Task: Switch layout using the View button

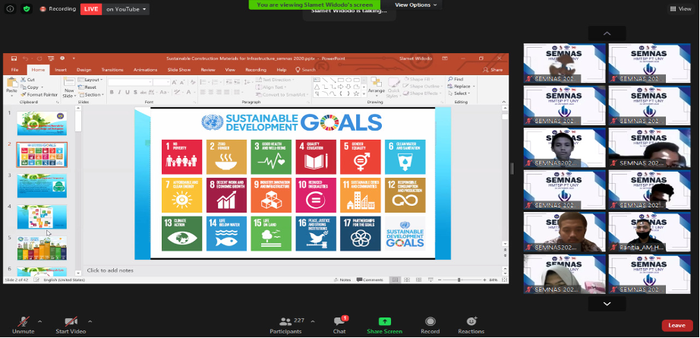Action: click(680, 9)
